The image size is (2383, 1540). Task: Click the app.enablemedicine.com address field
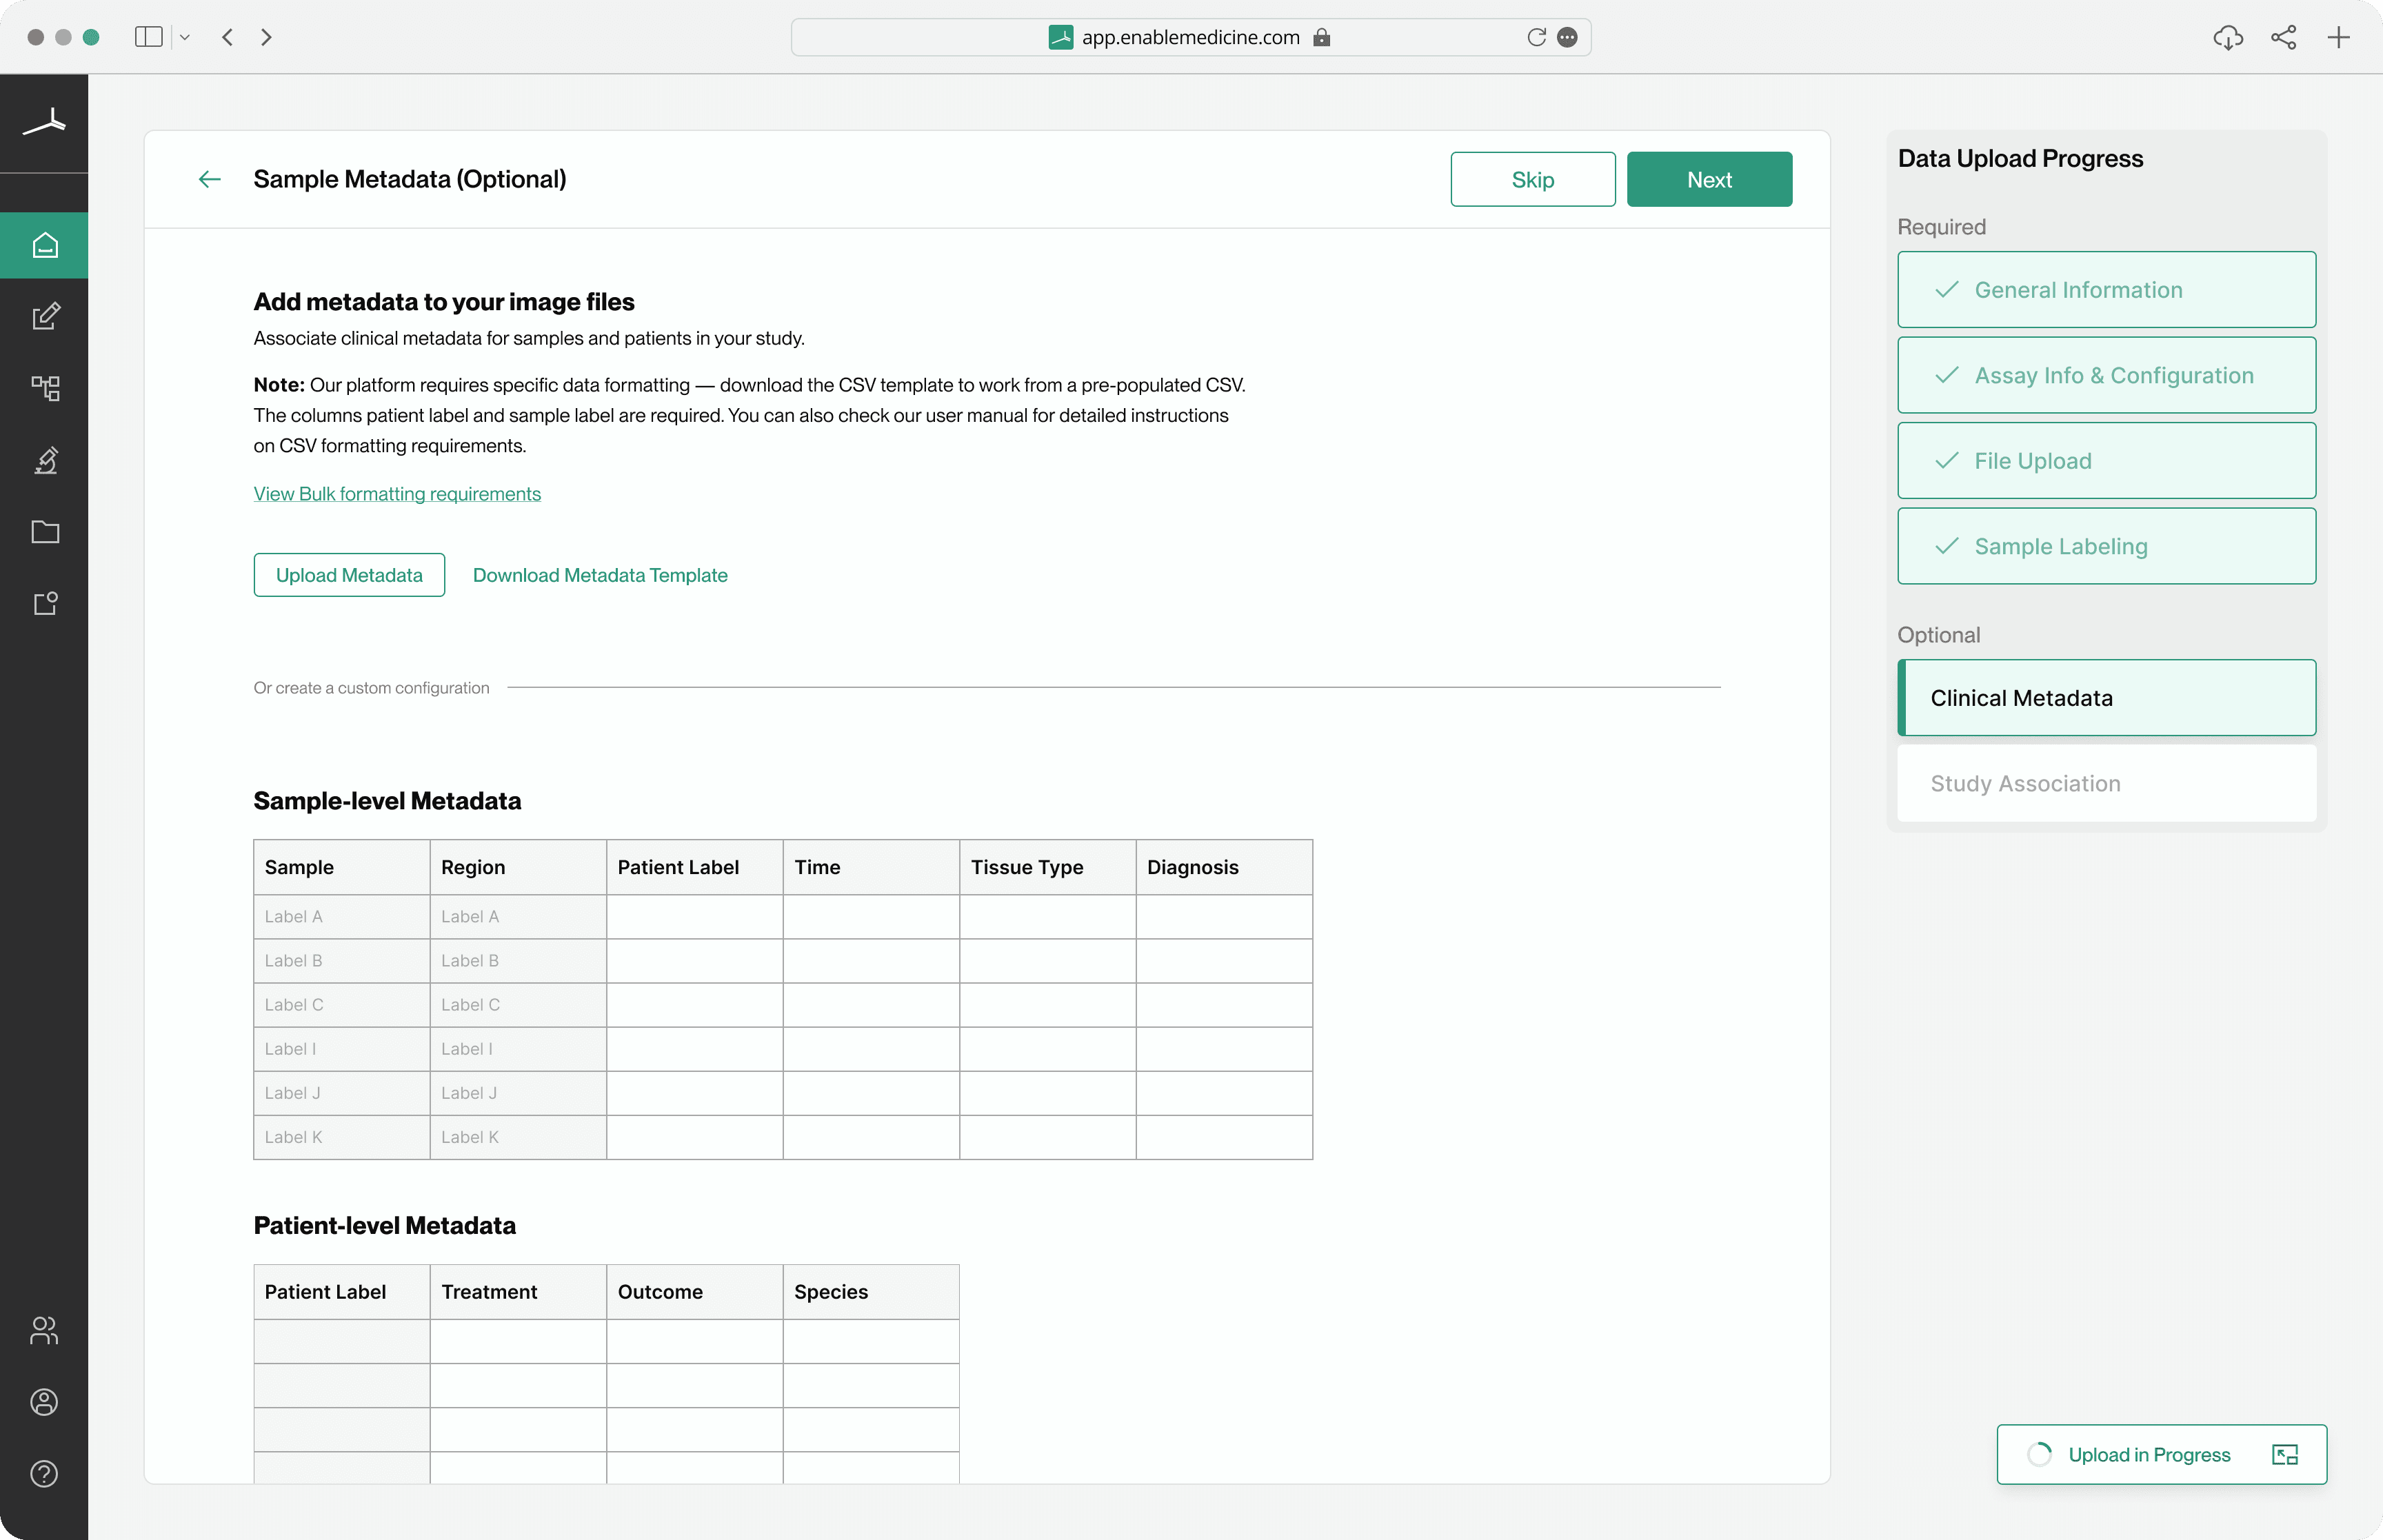click(x=1190, y=37)
